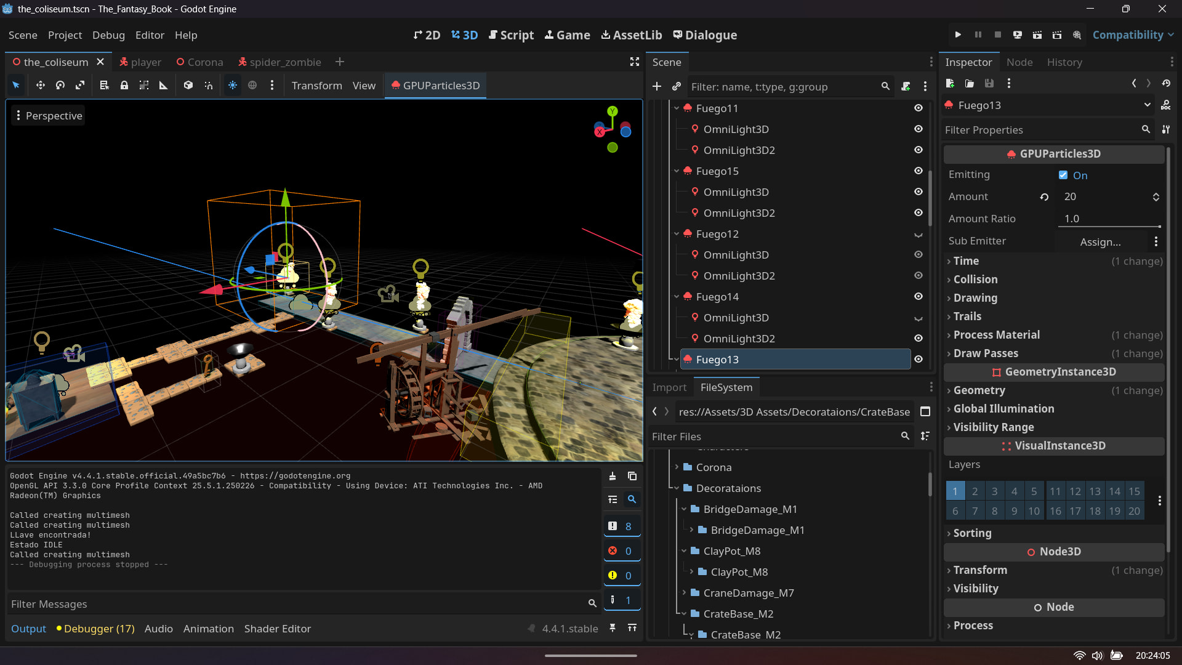Open the Debug menu
Viewport: 1182px width, 665px height.
tap(108, 35)
